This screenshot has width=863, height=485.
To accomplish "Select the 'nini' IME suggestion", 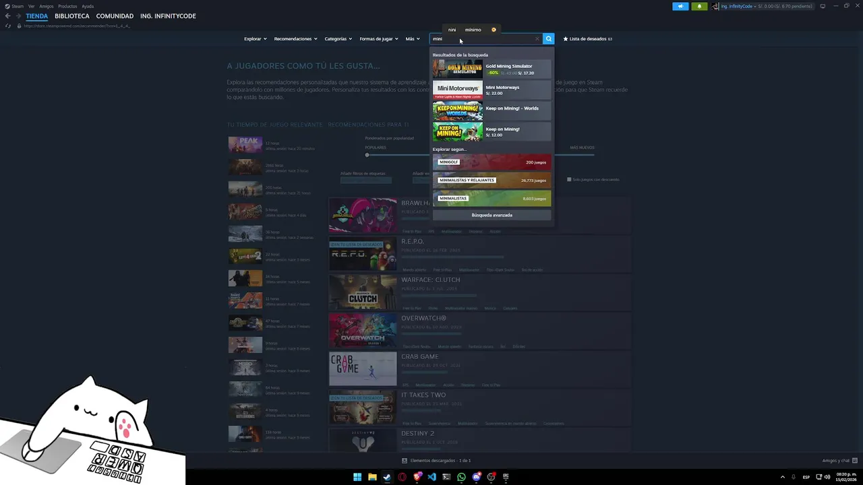I will point(452,30).
